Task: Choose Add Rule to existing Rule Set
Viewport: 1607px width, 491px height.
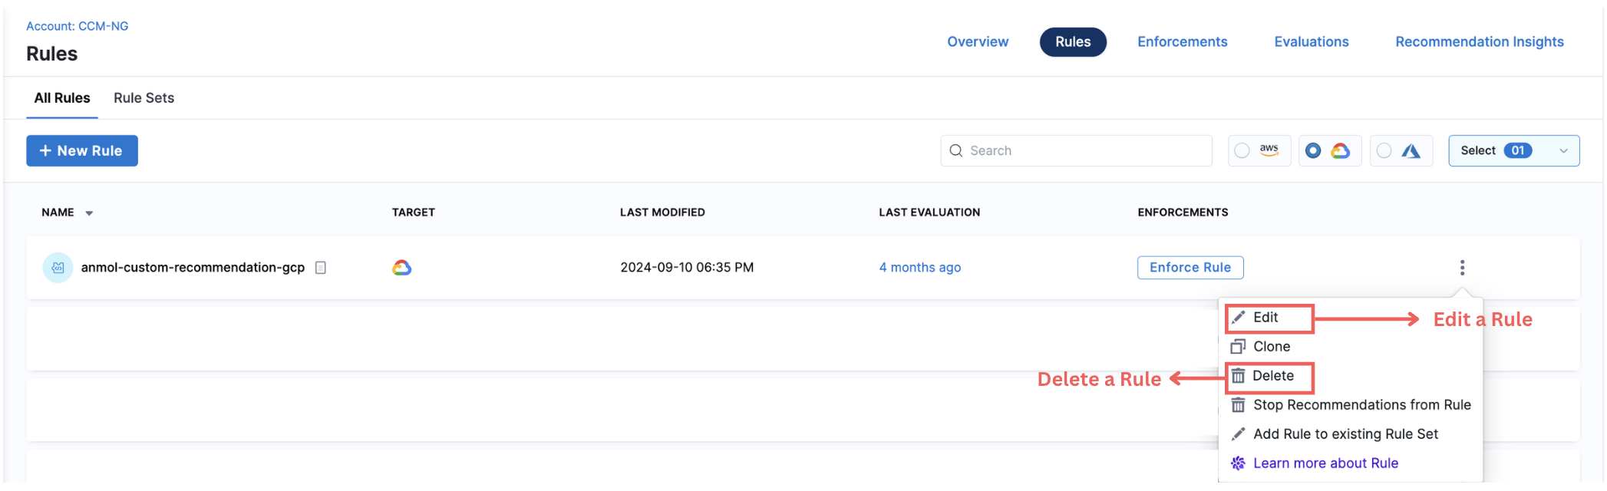Action: click(x=1345, y=434)
